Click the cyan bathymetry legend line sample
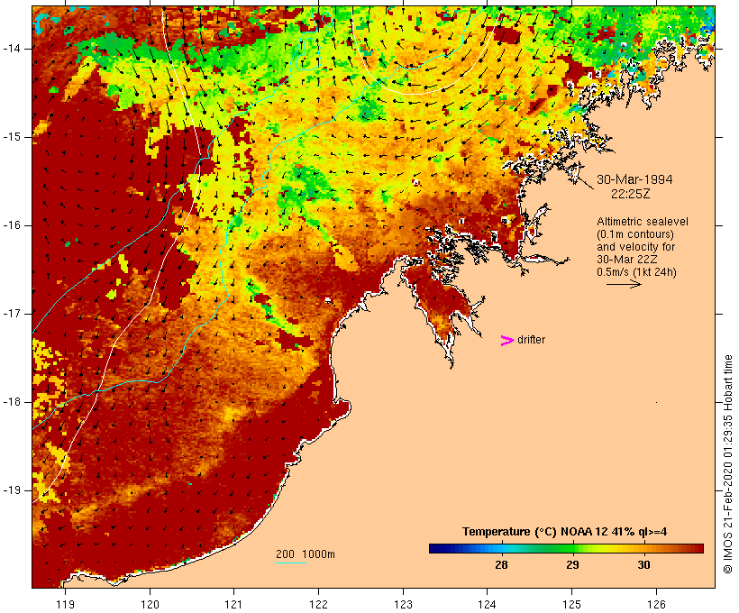739x613 pixels. coord(291,563)
